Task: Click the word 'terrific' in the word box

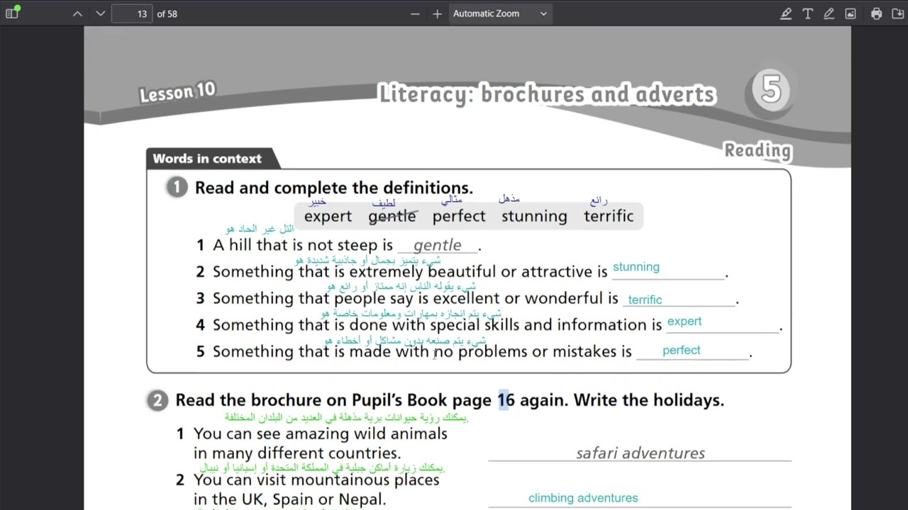Action: click(609, 217)
